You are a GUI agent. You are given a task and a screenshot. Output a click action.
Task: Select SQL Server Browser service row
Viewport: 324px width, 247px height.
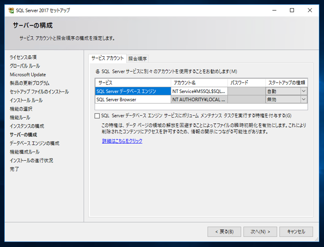point(133,100)
